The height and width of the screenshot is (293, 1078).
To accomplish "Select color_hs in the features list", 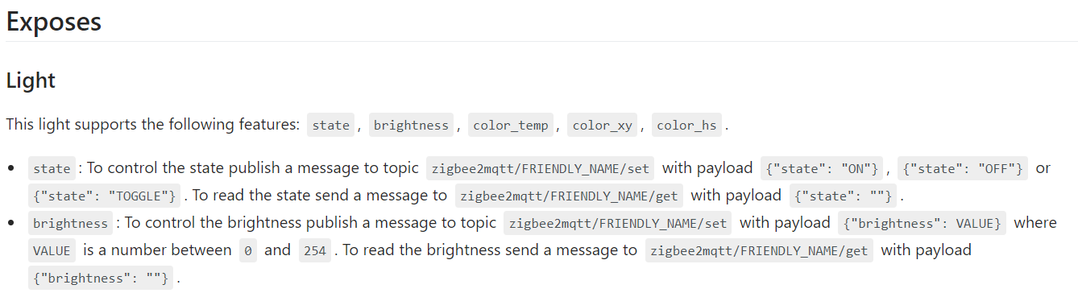I will pos(686,125).
